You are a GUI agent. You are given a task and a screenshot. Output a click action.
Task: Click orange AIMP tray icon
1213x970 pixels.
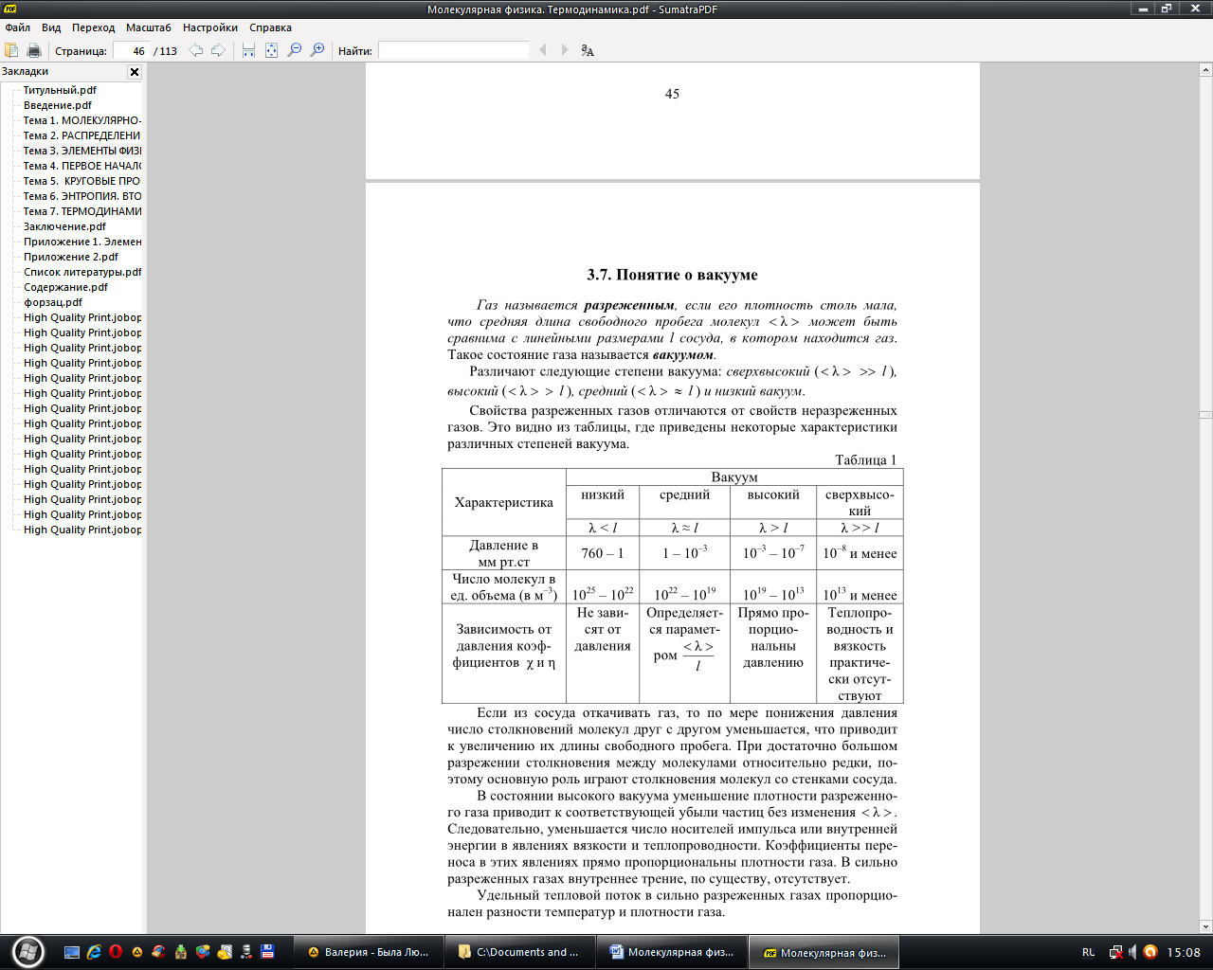[1150, 952]
